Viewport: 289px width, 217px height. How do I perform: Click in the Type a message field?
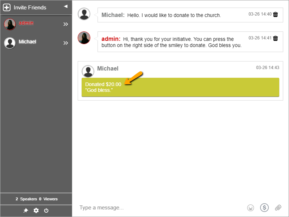[159, 208]
